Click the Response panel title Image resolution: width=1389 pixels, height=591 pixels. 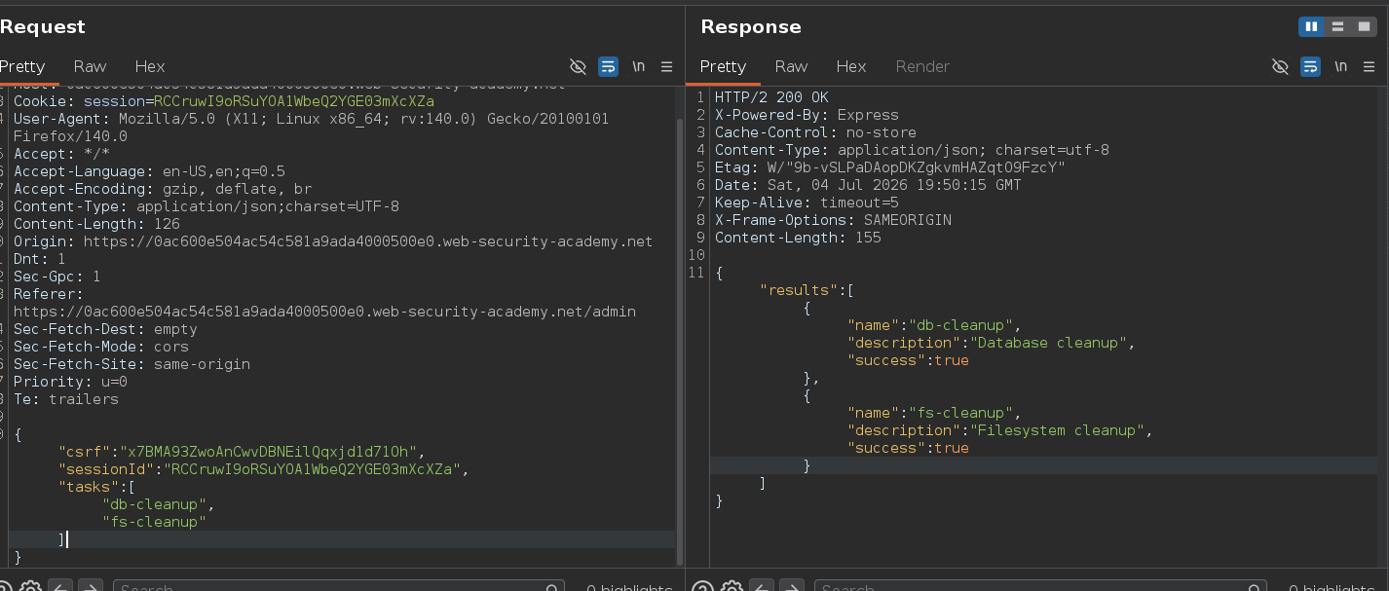point(751,26)
